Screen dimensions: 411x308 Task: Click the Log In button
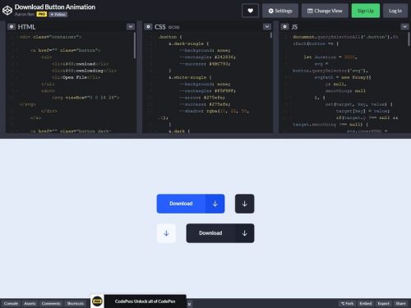tap(395, 11)
